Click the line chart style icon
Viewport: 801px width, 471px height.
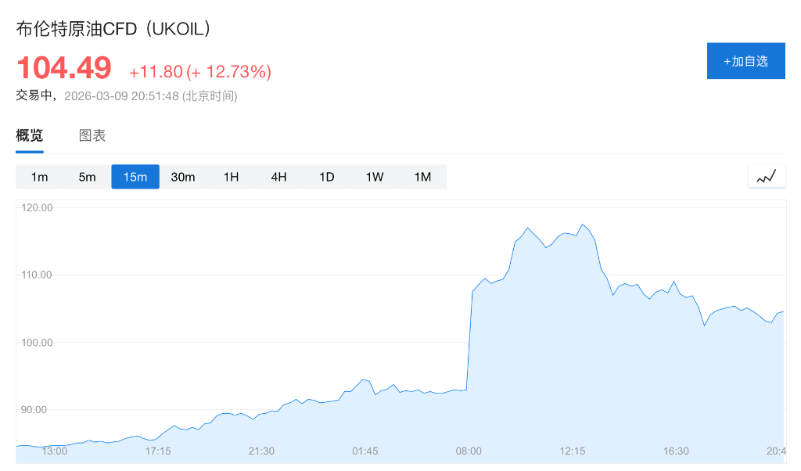click(767, 177)
